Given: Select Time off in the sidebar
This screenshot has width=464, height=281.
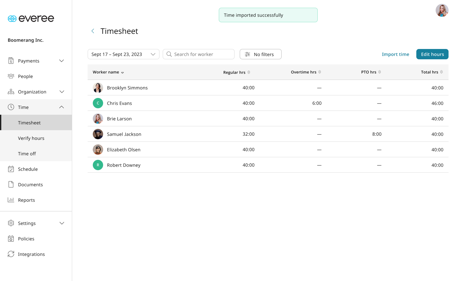Looking at the screenshot, I should [x=27, y=153].
